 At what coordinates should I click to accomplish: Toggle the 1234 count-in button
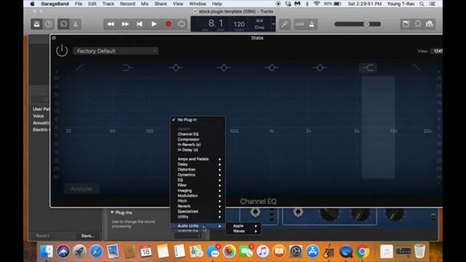pyautogui.click(x=300, y=24)
